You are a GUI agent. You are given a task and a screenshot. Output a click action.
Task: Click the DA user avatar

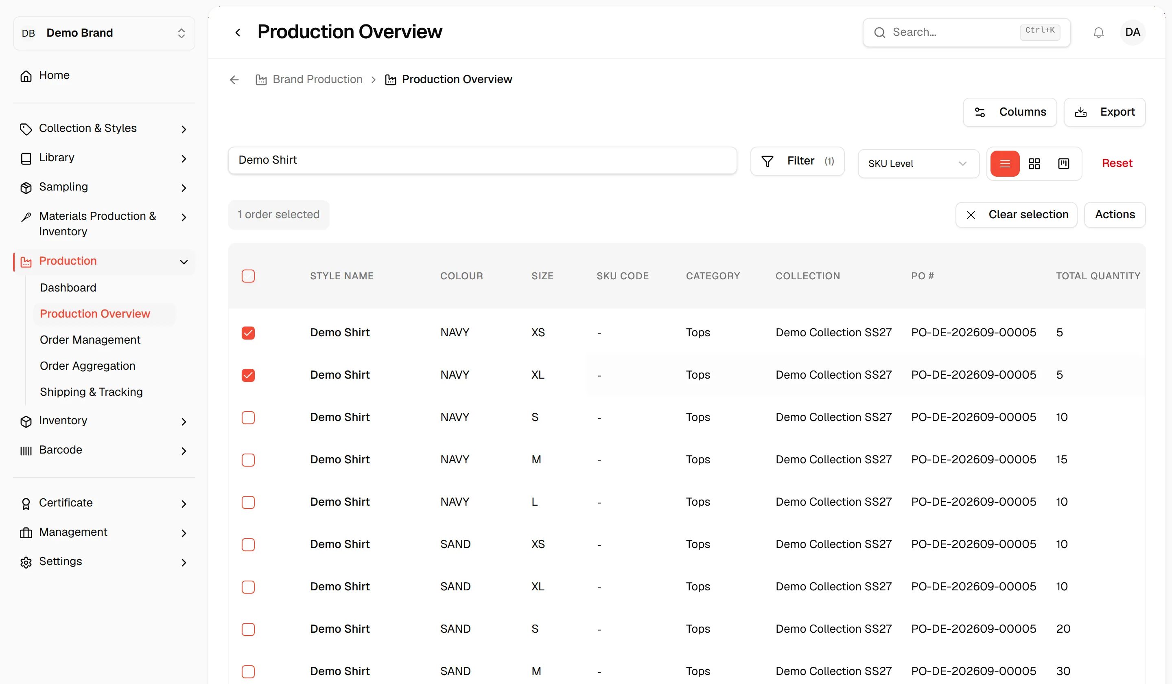1132,32
